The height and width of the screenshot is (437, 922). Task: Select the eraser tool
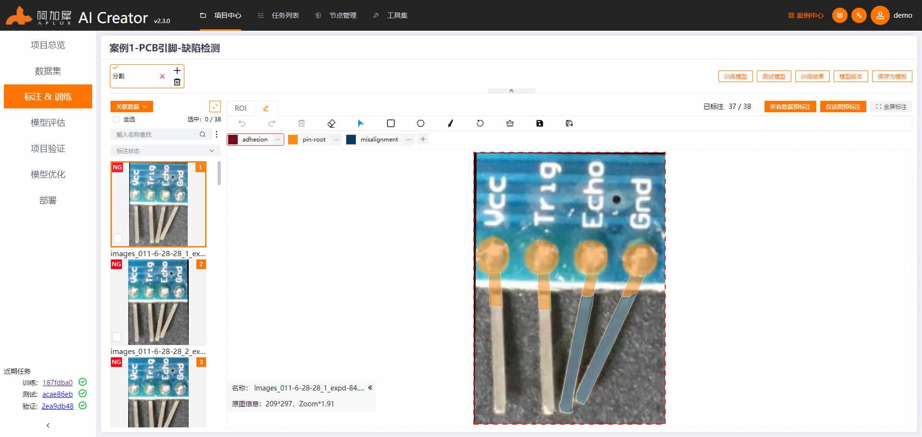[331, 123]
